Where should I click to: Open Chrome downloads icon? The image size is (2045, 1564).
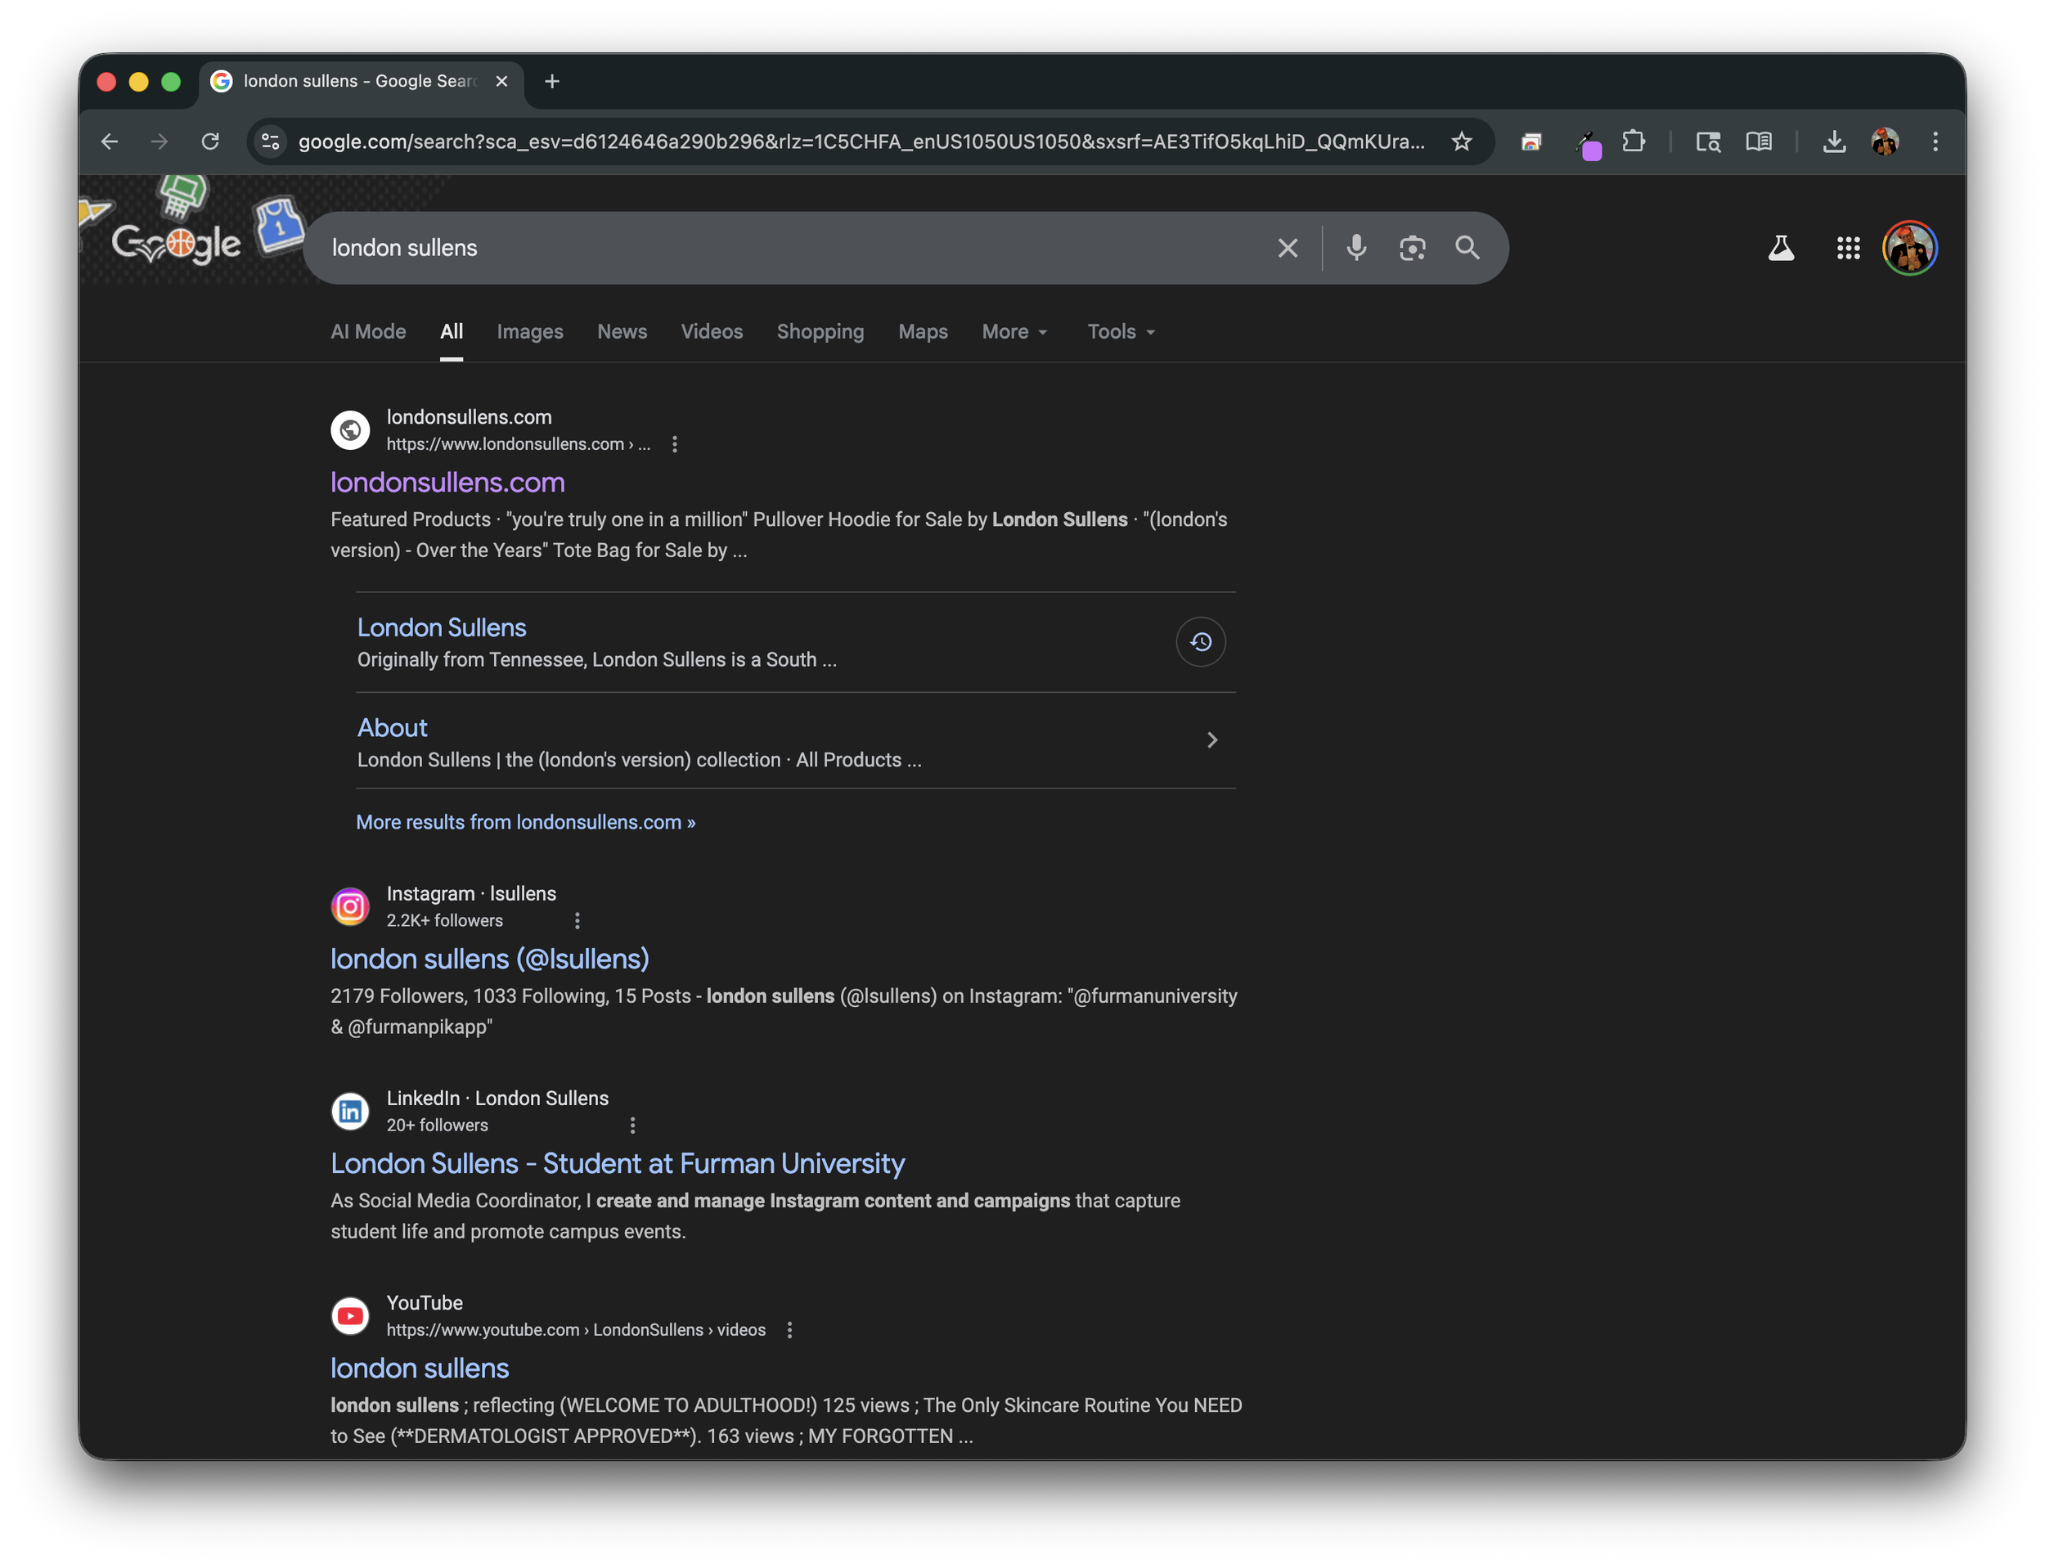click(1834, 142)
